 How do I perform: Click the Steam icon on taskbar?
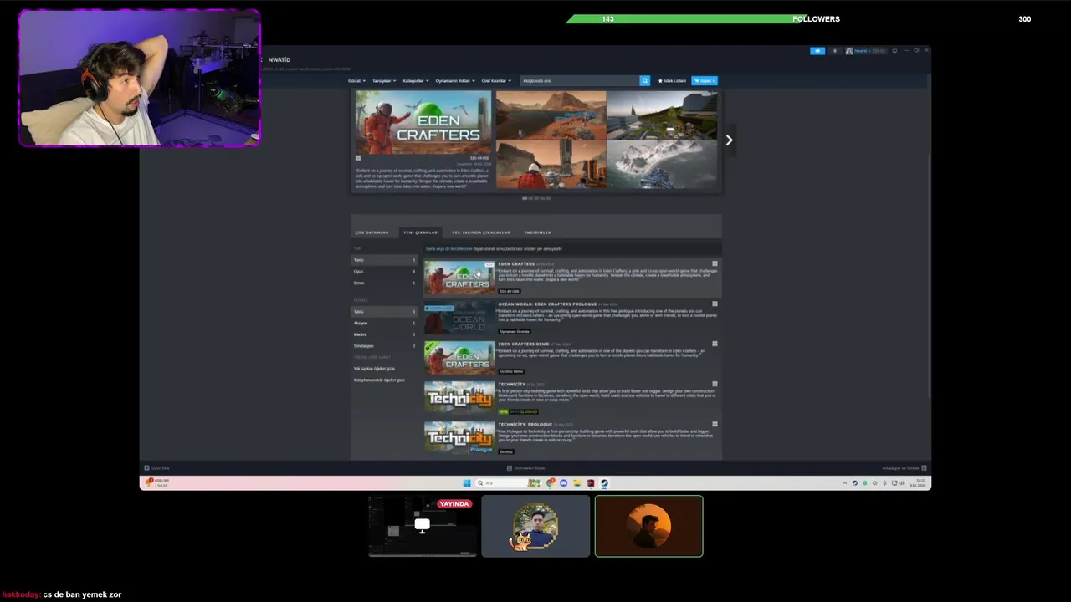[x=604, y=483]
